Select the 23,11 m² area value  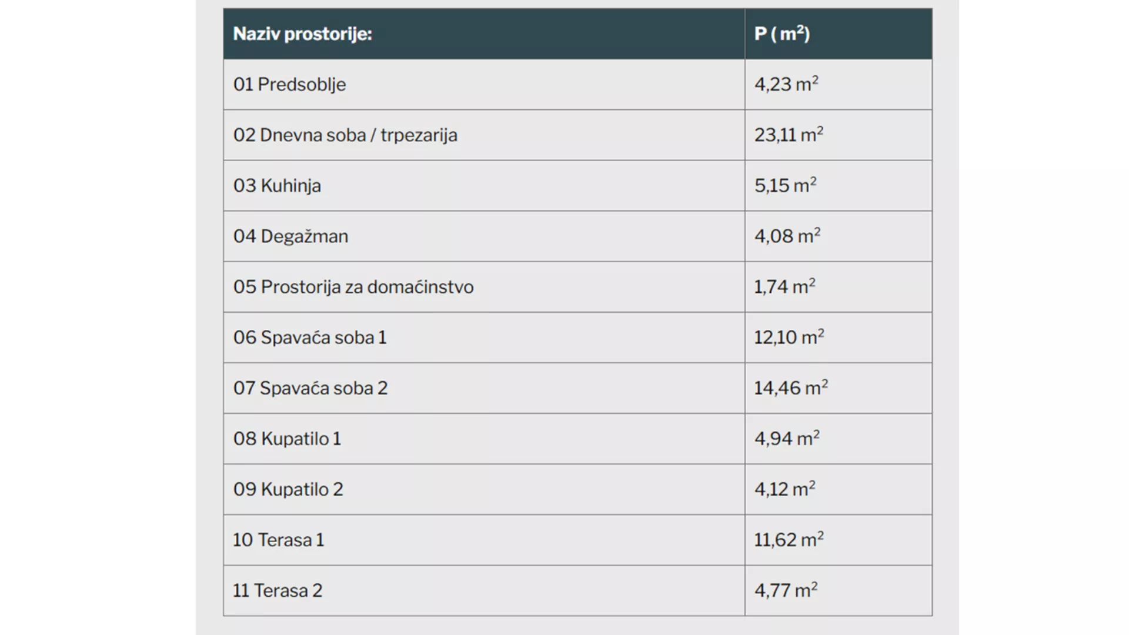click(789, 135)
